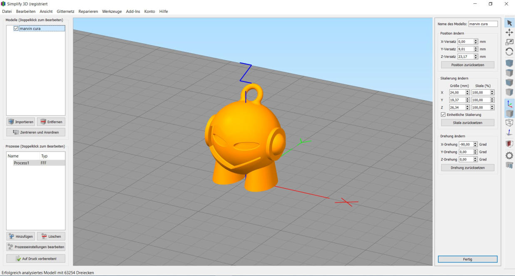Viewport: 515px width, 276px height.
Task: Open the Reparieren menu
Action: click(x=88, y=12)
